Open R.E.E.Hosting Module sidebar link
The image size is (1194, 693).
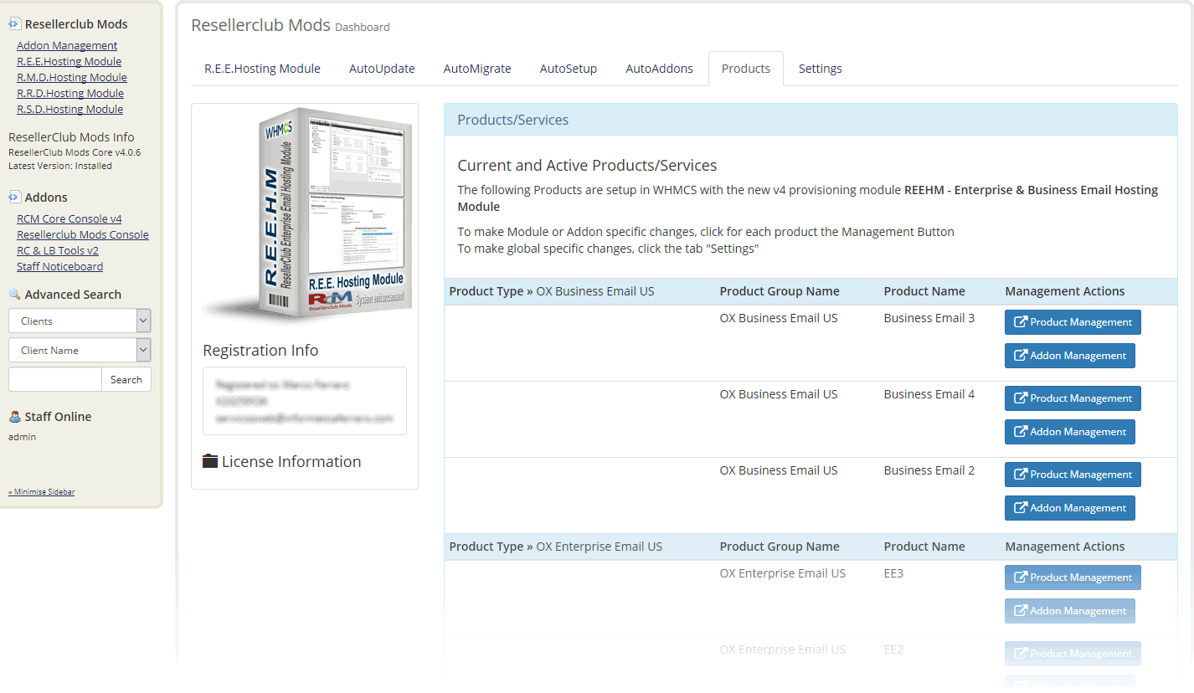(69, 61)
